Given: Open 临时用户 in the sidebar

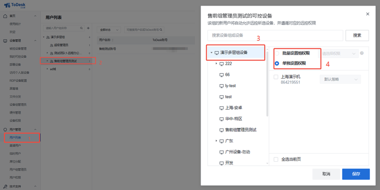Looking at the screenshot, I should coord(15,154).
